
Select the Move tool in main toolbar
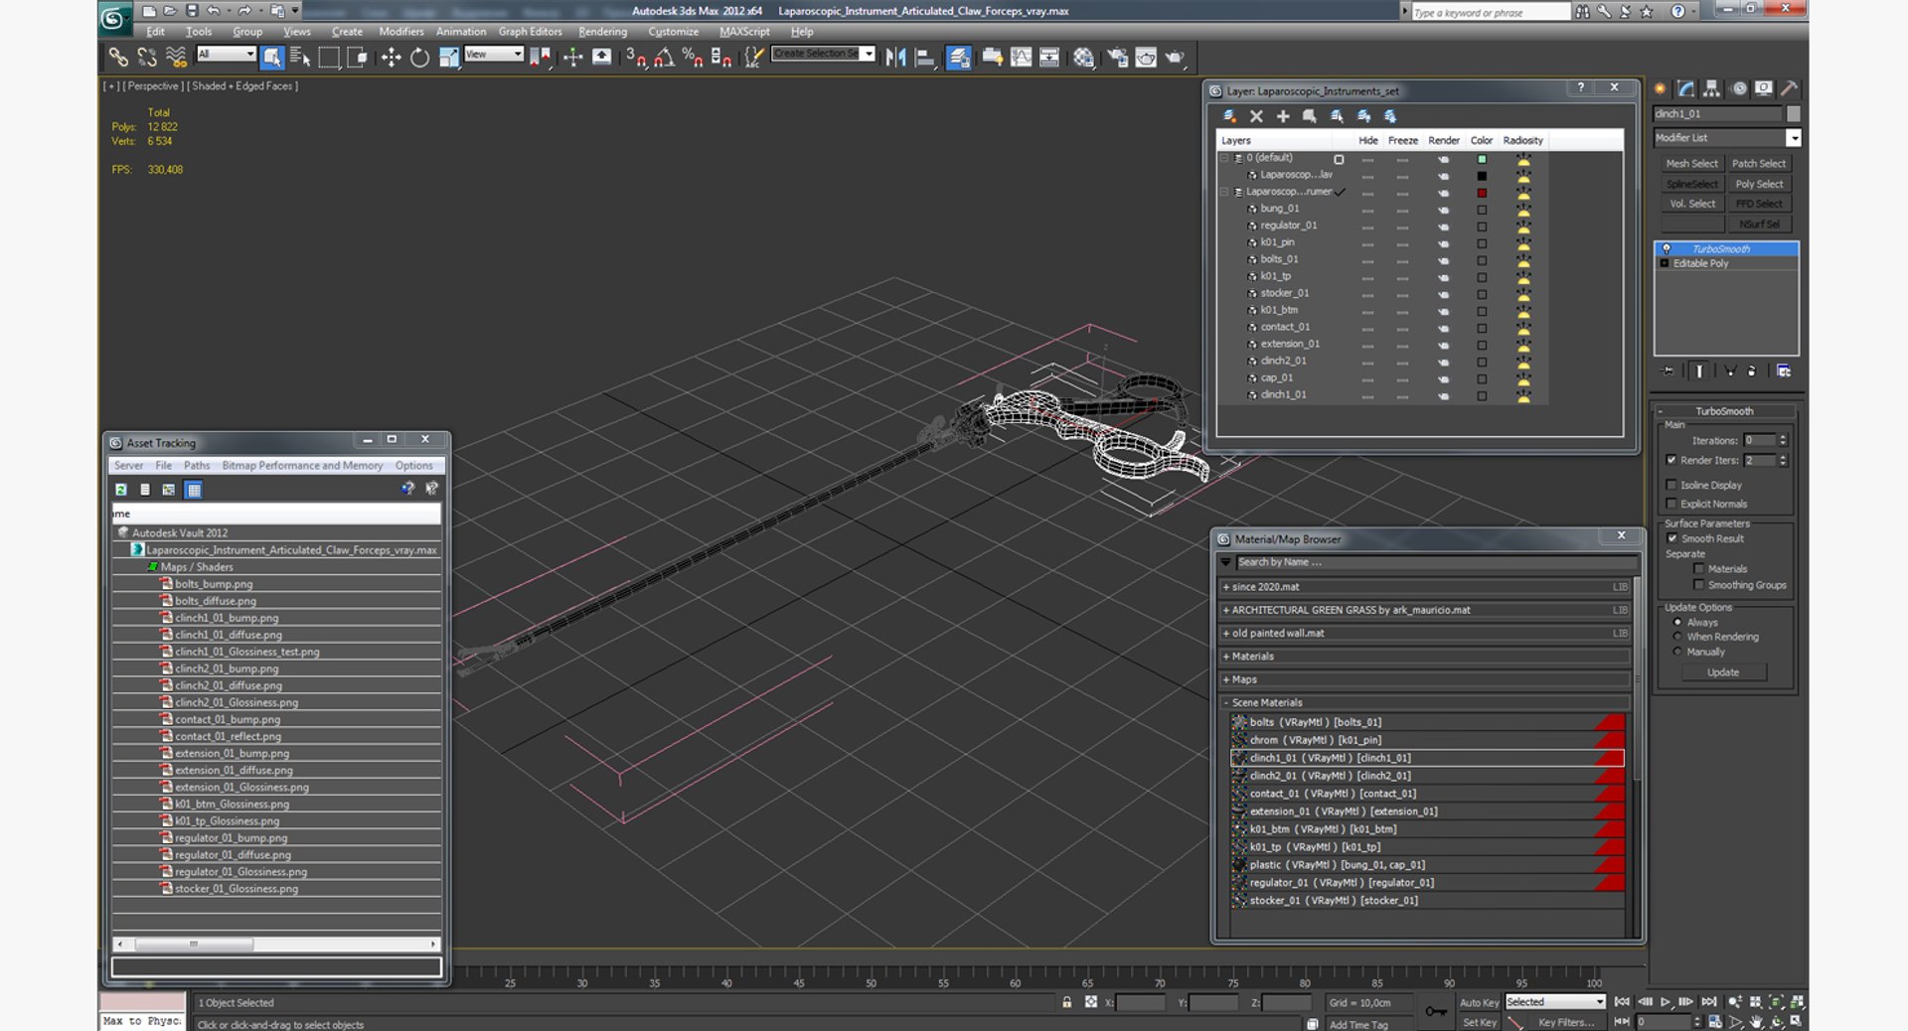click(391, 58)
